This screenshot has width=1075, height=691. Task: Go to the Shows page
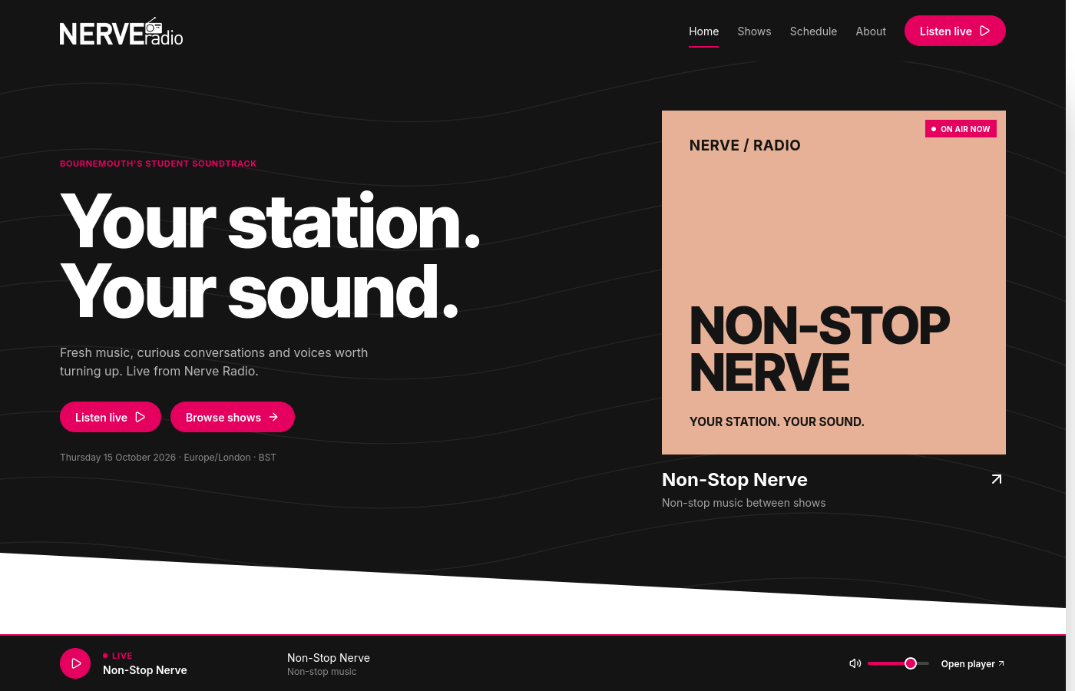click(x=754, y=31)
